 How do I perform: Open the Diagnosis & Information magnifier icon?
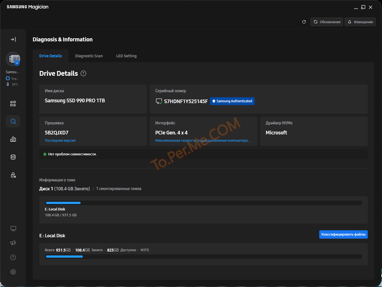[13, 121]
